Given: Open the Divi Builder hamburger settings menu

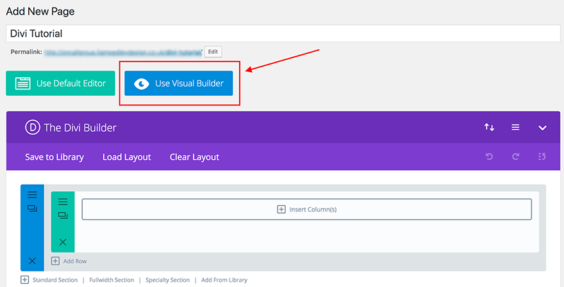Looking at the screenshot, I should 515,128.
